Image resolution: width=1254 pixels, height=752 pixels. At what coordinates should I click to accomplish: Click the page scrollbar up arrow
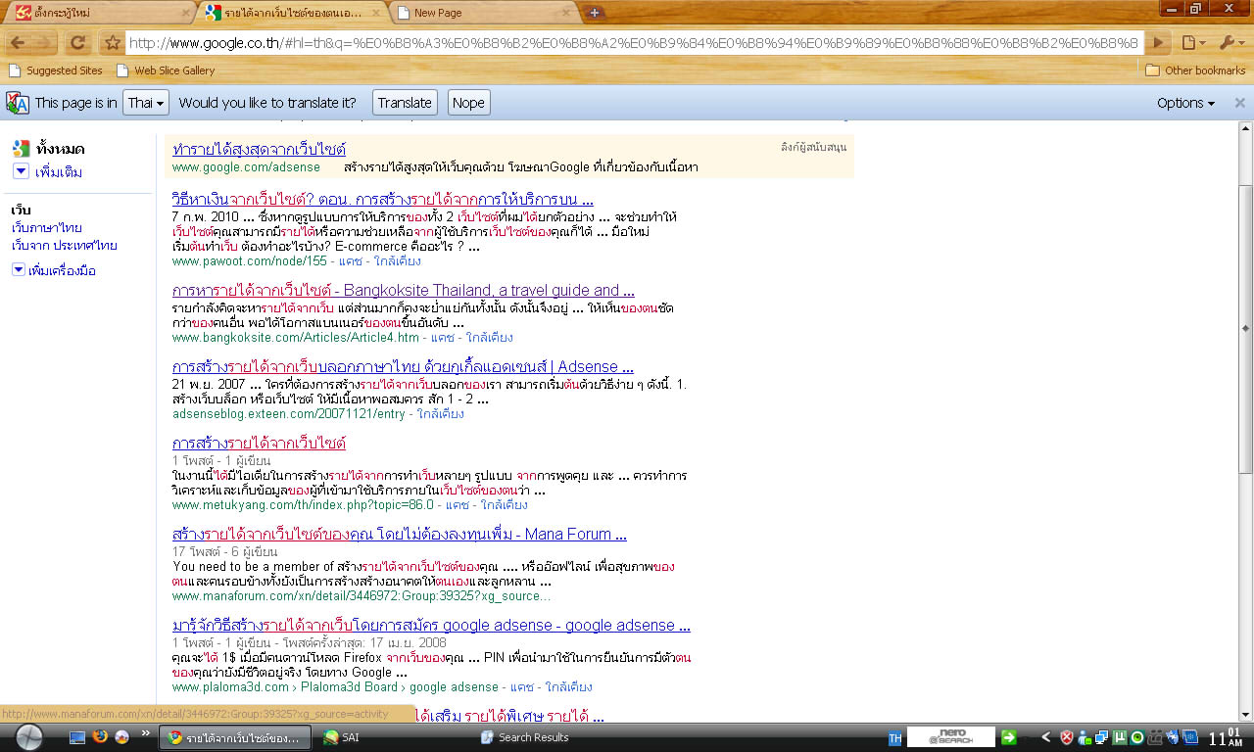coord(1246,128)
